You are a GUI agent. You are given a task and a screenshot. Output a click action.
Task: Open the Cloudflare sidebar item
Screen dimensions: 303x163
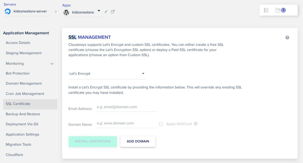[x=14, y=155]
